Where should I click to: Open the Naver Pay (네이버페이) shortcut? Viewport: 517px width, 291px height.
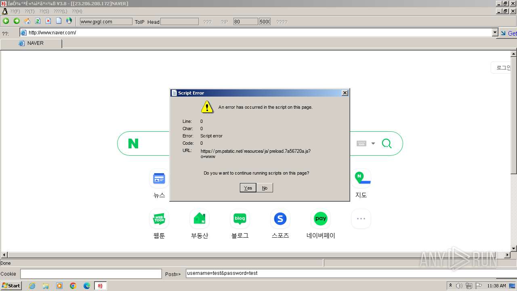(x=321, y=225)
